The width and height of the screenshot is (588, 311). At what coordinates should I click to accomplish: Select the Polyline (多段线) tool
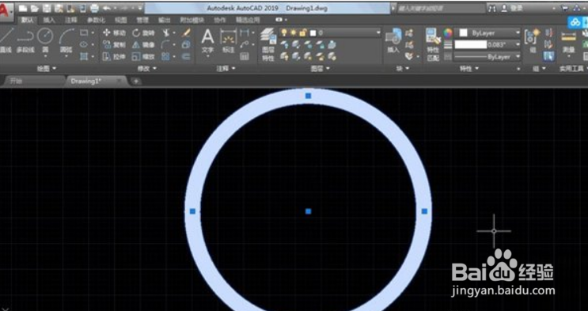[x=25, y=40]
